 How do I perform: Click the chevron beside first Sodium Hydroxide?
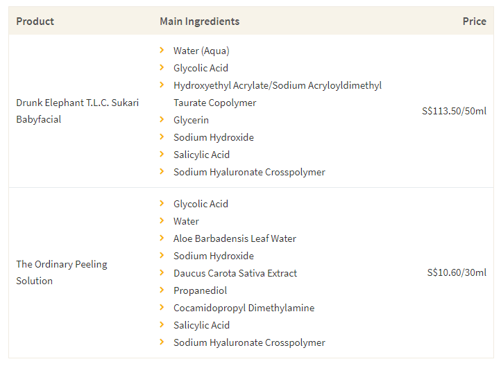click(162, 137)
